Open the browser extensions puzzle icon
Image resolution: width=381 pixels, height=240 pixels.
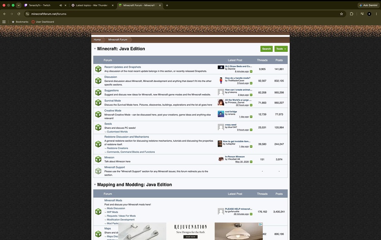pyautogui.click(x=351, y=14)
